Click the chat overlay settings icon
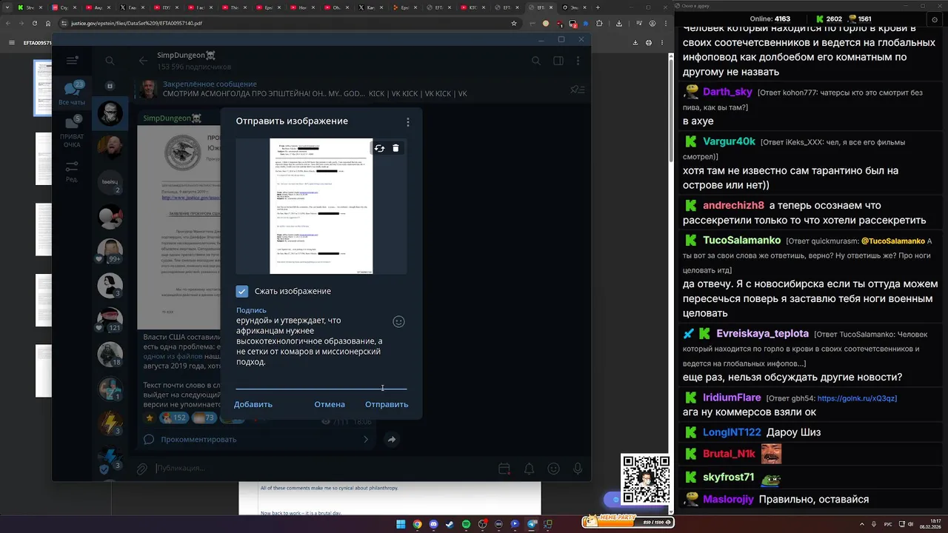This screenshot has width=948, height=533. (x=935, y=20)
